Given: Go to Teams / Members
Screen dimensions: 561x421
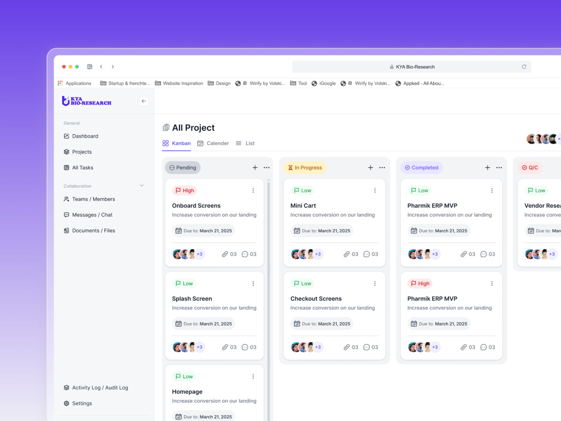Looking at the screenshot, I should point(89,199).
